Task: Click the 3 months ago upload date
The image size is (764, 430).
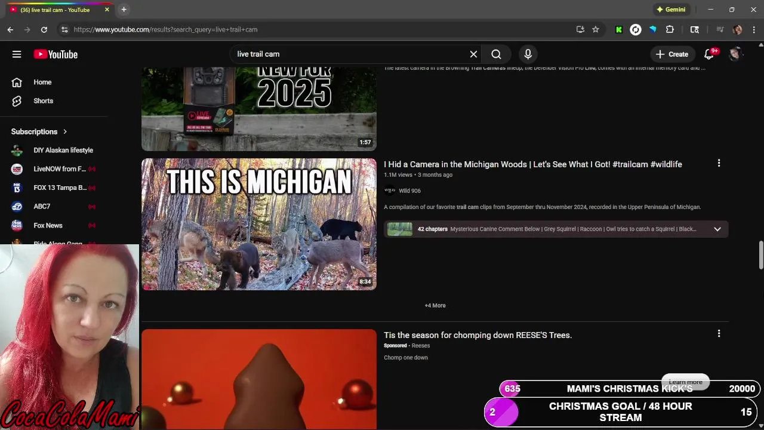Action: (x=435, y=175)
